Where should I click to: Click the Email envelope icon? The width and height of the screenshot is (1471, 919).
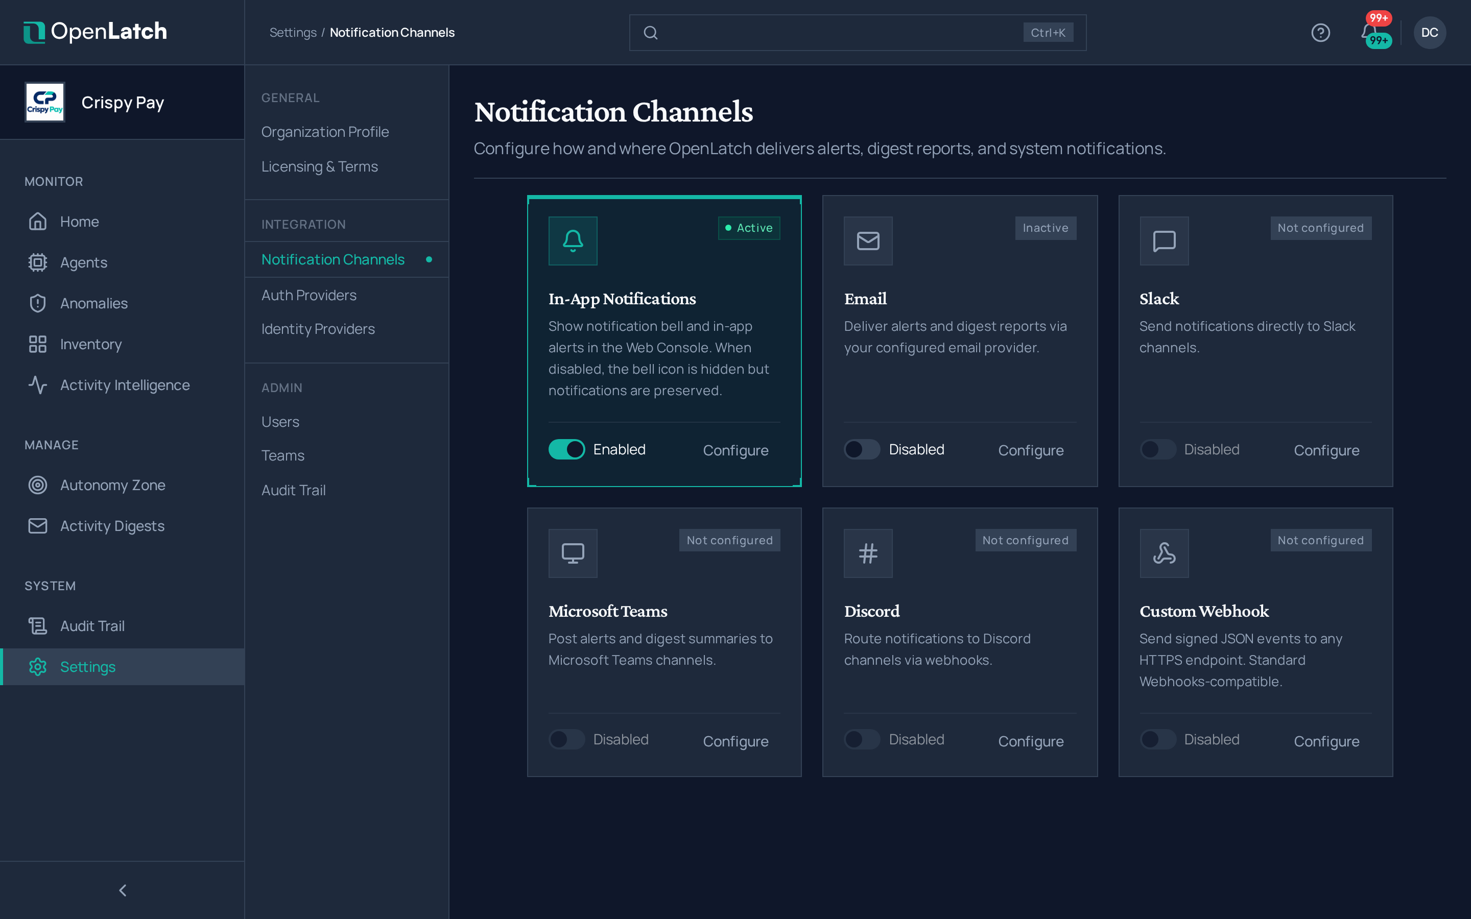click(x=868, y=240)
